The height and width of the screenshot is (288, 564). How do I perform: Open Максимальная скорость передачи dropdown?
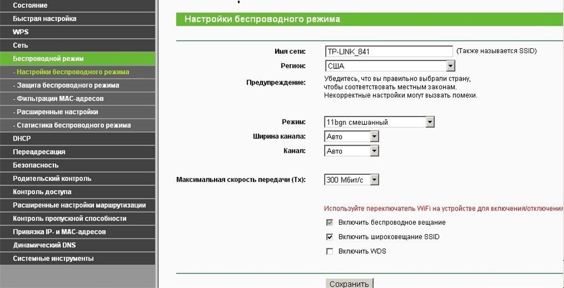click(x=352, y=180)
